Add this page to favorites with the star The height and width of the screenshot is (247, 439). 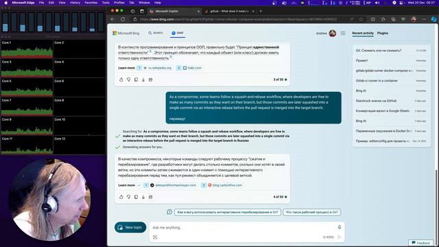pos(361,19)
